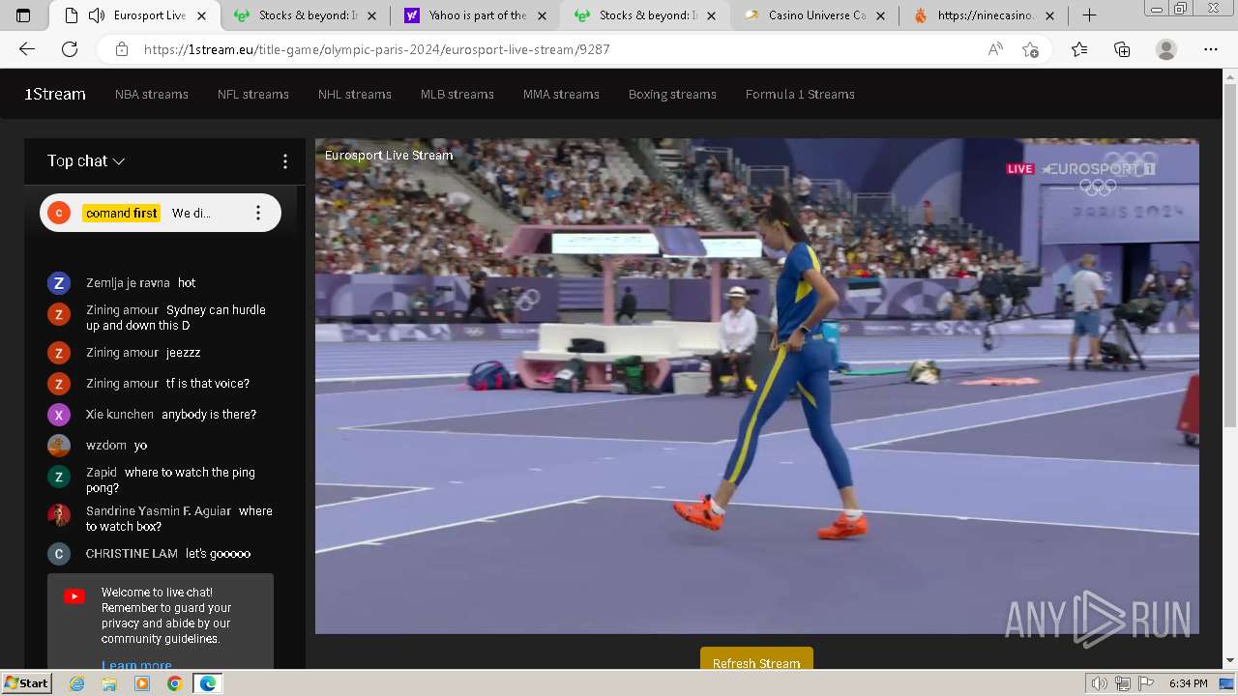Open NBA streams in the navigation
The image size is (1238, 696).
coord(152,94)
